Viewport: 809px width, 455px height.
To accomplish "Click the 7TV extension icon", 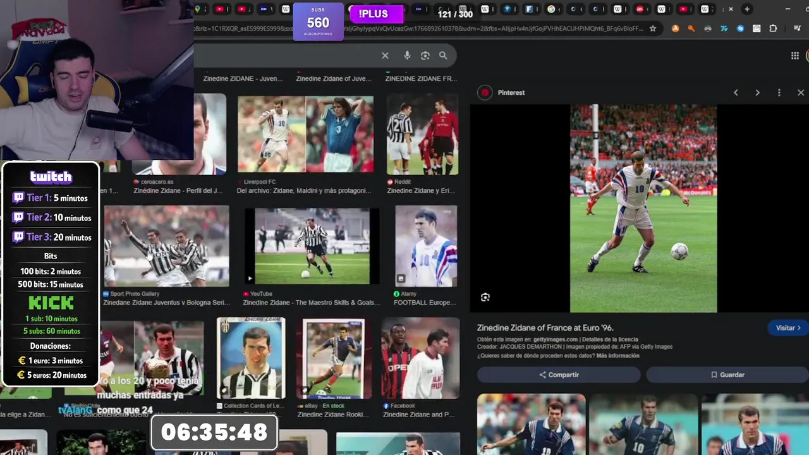I will [x=724, y=28].
